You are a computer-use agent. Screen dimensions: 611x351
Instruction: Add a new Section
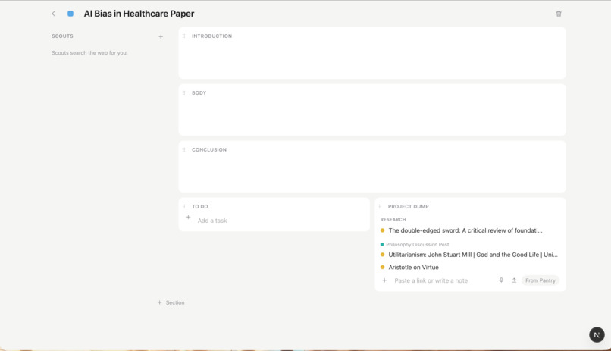pyautogui.click(x=171, y=302)
